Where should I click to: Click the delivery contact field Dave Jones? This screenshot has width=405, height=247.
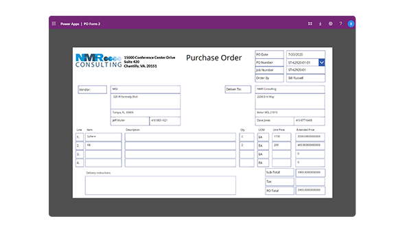[275, 121]
